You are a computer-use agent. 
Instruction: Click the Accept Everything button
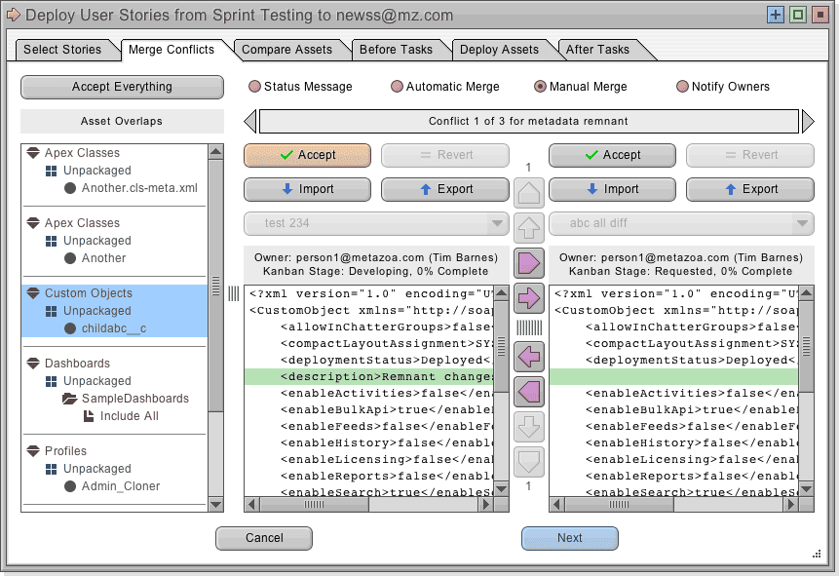pos(122,87)
